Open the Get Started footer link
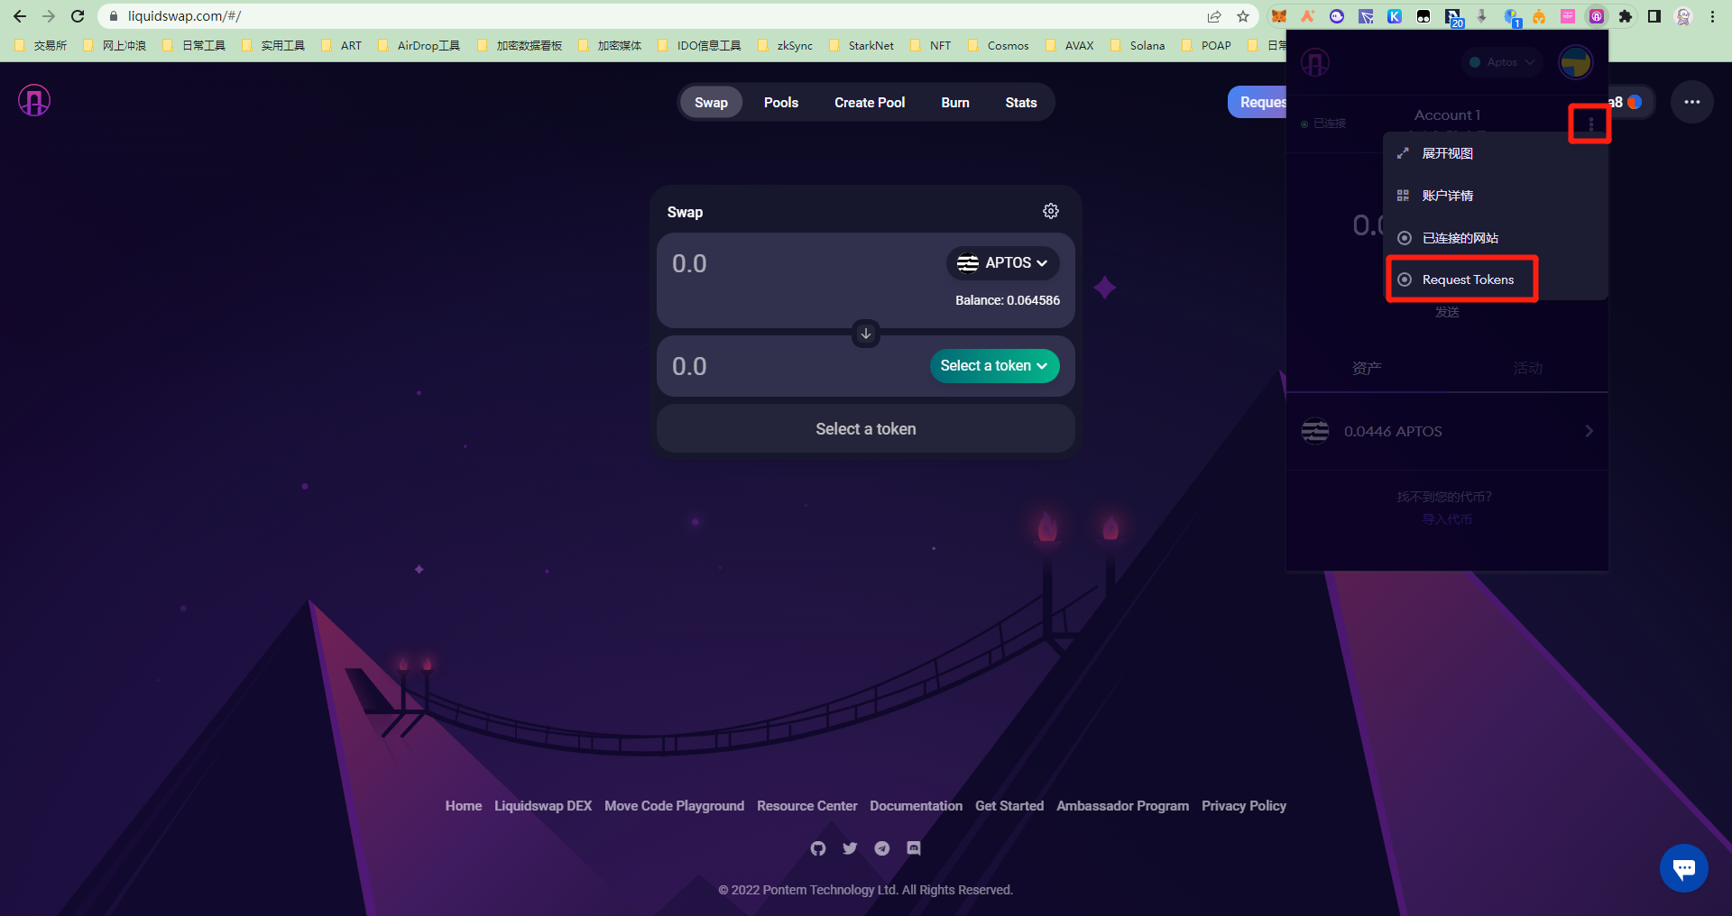This screenshot has height=916, width=1732. pyautogui.click(x=1009, y=806)
